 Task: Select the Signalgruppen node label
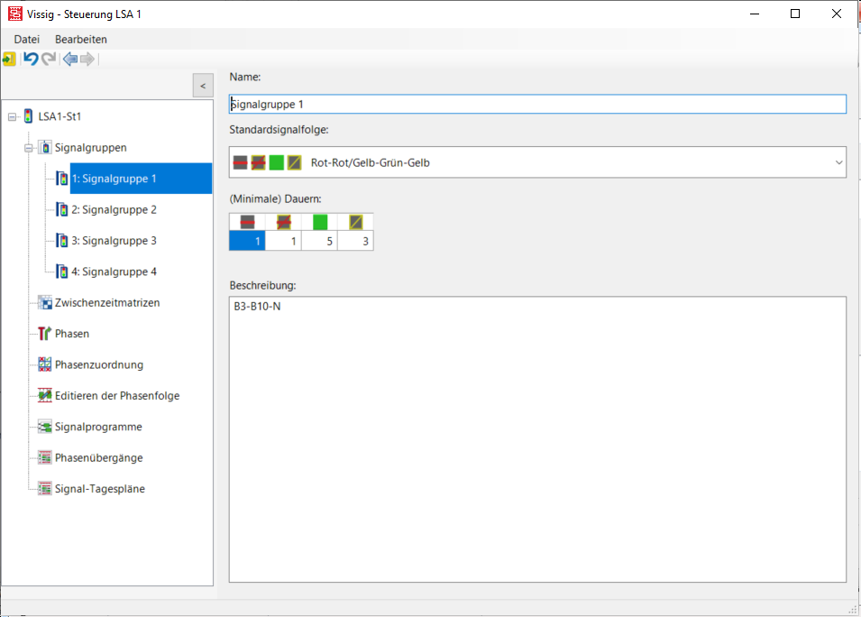90,148
